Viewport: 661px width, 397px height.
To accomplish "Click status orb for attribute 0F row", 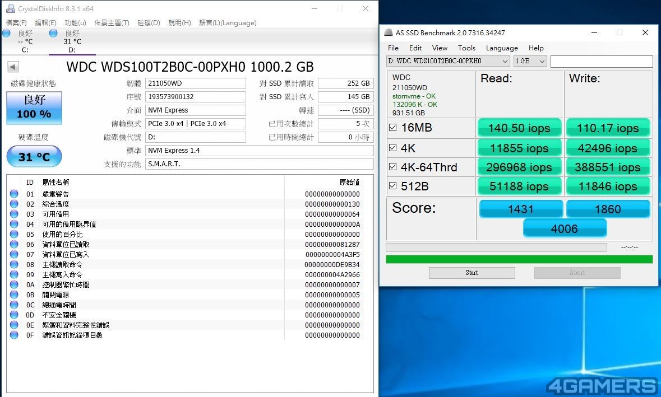I will [15, 335].
